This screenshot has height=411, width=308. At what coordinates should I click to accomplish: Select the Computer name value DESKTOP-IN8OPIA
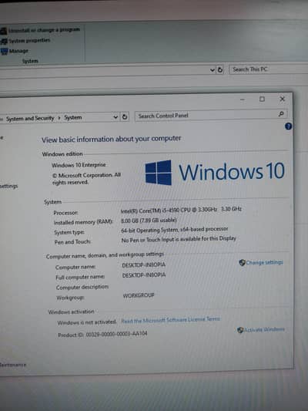(144, 265)
